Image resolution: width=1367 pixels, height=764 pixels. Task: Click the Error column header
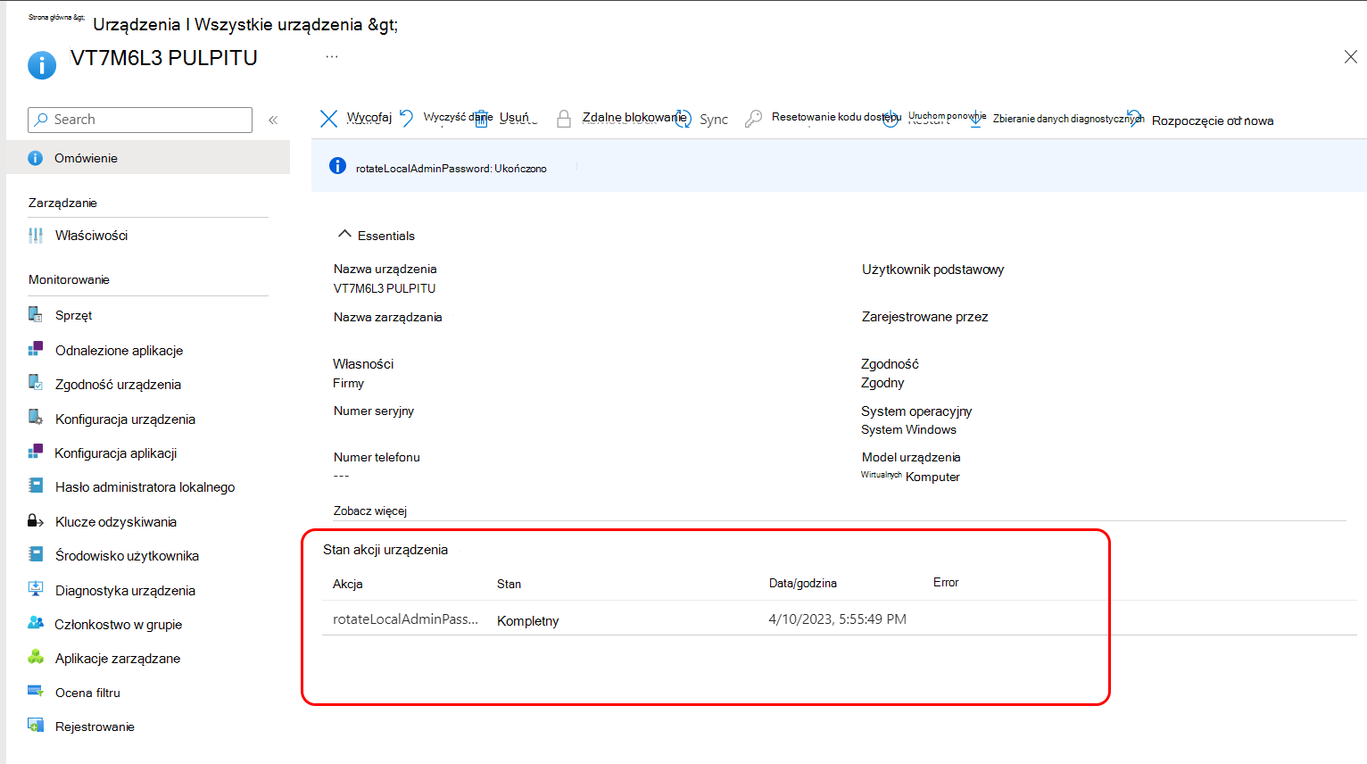point(946,582)
